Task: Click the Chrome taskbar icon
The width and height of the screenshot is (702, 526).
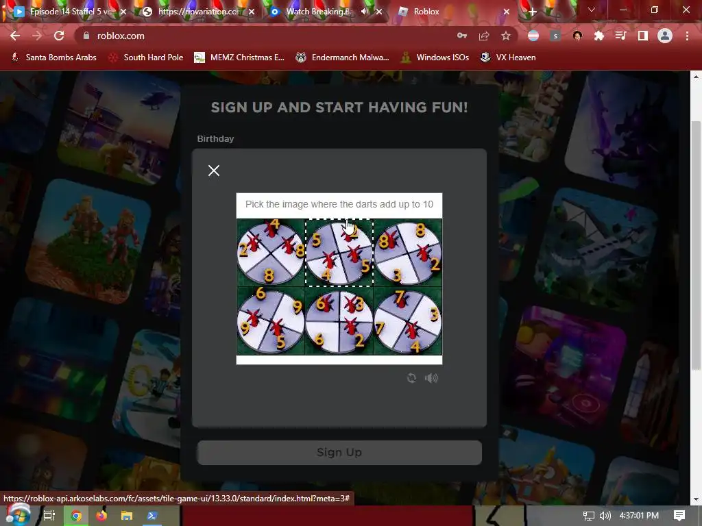Action: pyautogui.click(x=77, y=516)
